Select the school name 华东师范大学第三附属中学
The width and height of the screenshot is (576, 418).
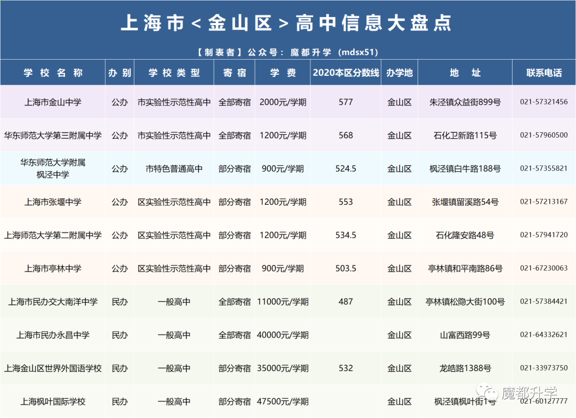(x=53, y=135)
